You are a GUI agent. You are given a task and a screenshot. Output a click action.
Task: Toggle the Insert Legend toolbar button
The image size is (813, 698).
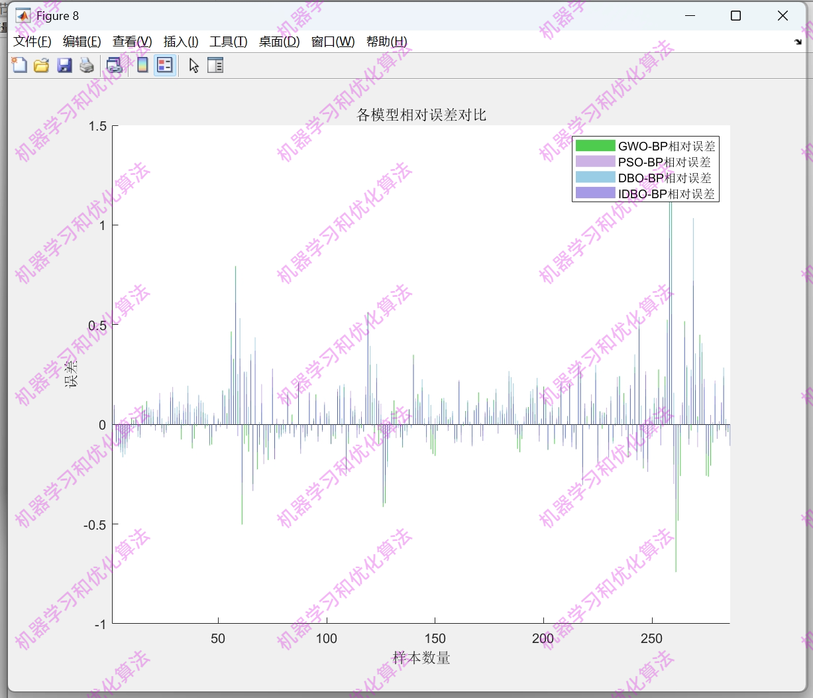coord(165,65)
